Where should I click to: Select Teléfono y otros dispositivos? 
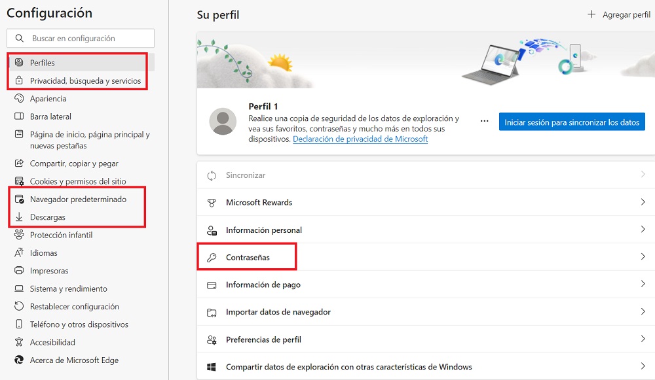81,324
